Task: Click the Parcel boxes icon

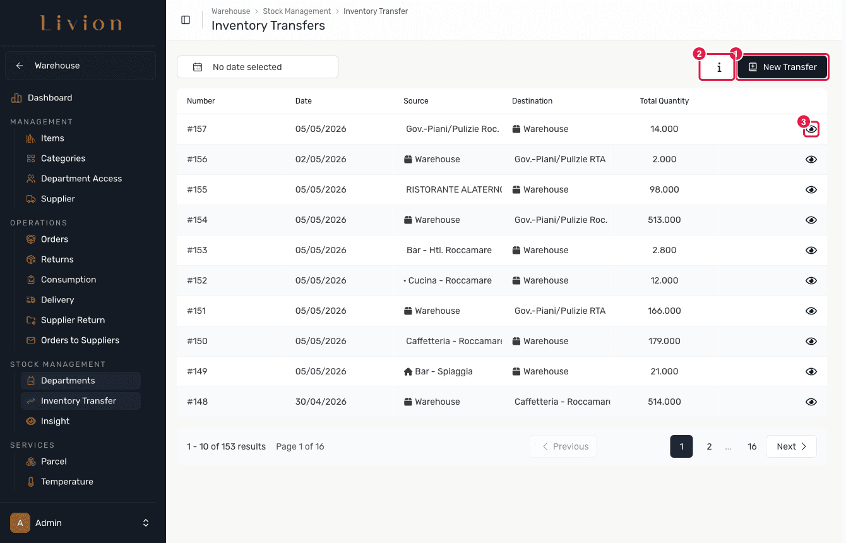Action: click(31, 462)
